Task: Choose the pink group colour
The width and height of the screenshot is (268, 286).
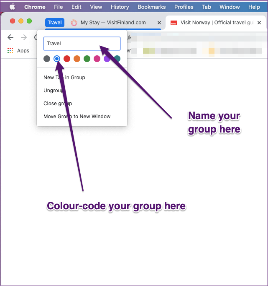Action: tap(97, 59)
